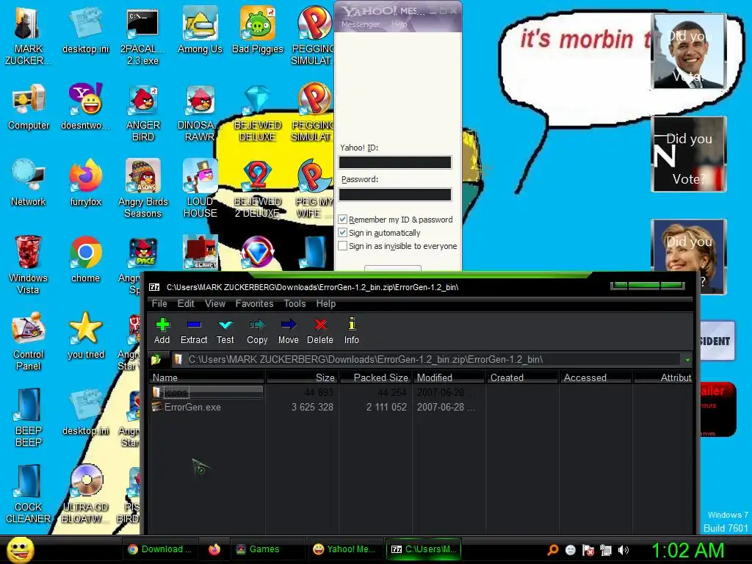
Task: Click the Extract toolbar icon
Action: click(x=194, y=331)
